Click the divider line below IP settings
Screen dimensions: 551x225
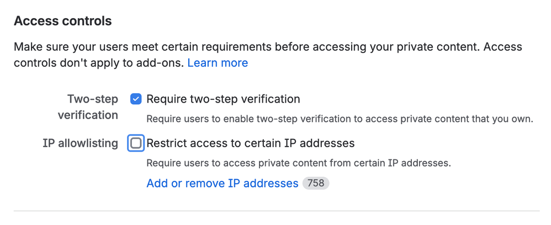click(276, 211)
